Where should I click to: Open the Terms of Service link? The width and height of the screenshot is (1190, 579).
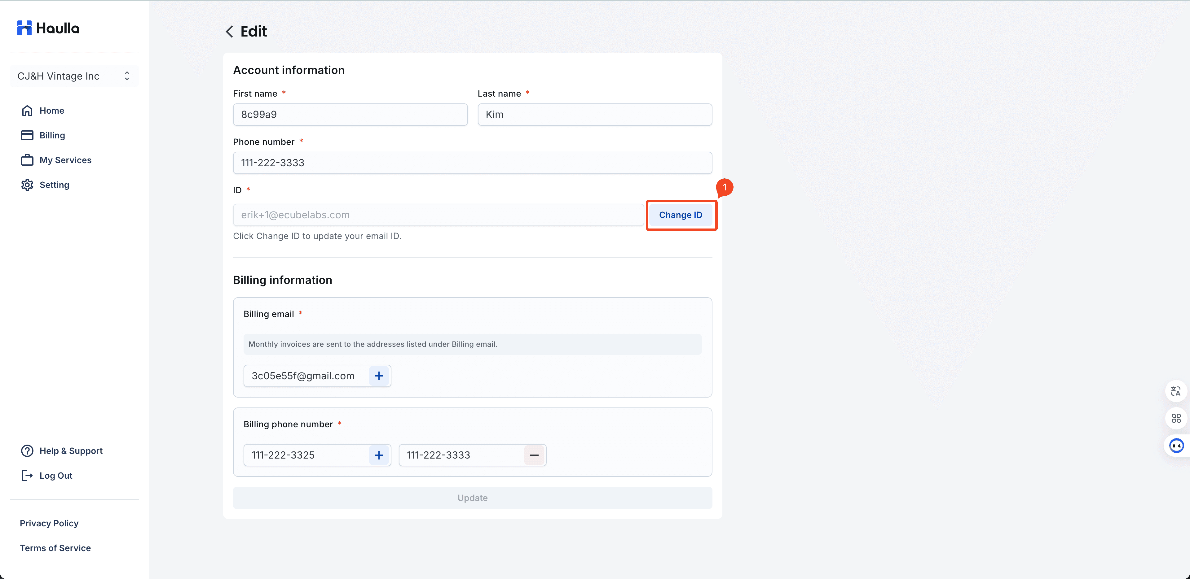pyautogui.click(x=55, y=548)
